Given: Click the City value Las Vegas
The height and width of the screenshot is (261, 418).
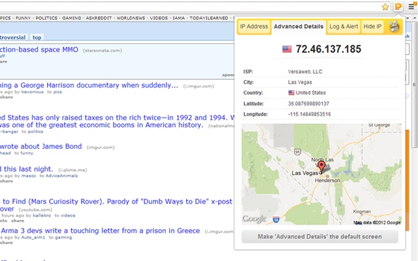Looking at the screenshot, I should pyautogui.click(x=300, y=82).
